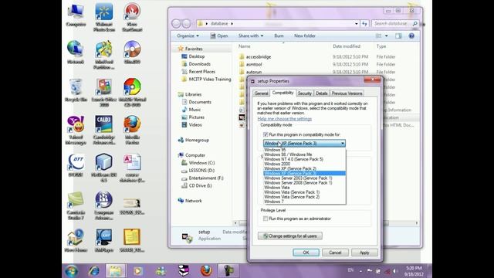Open Windows Media Player taskbar icon
This screenshot has height=278, width=494.
(137, 271)
